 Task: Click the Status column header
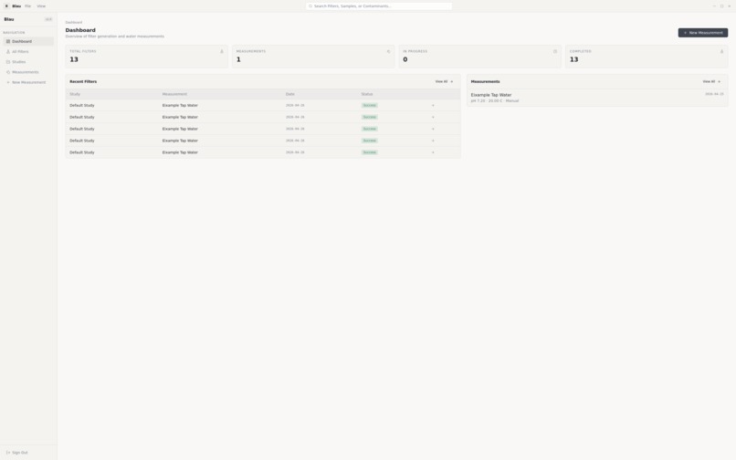[367, 94]
